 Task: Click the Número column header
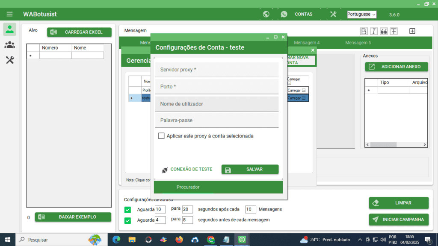point(56,48)
